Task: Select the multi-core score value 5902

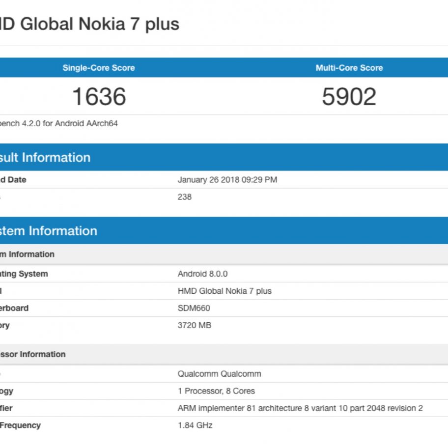Action: pyautogui.click(x=349, y=96)
